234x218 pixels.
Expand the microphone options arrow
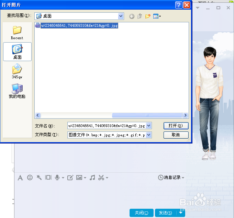(63, 178)
